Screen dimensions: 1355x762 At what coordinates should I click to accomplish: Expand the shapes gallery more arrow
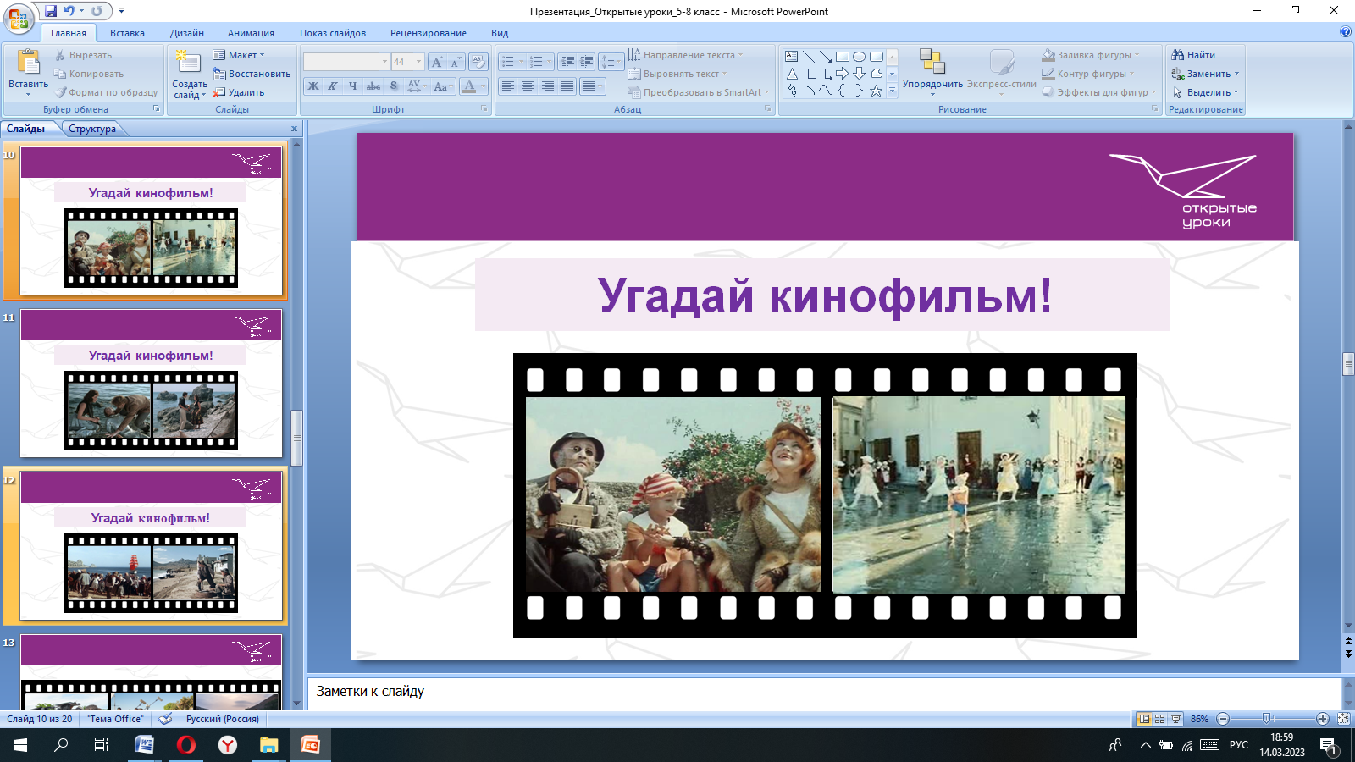pos(892,91)
